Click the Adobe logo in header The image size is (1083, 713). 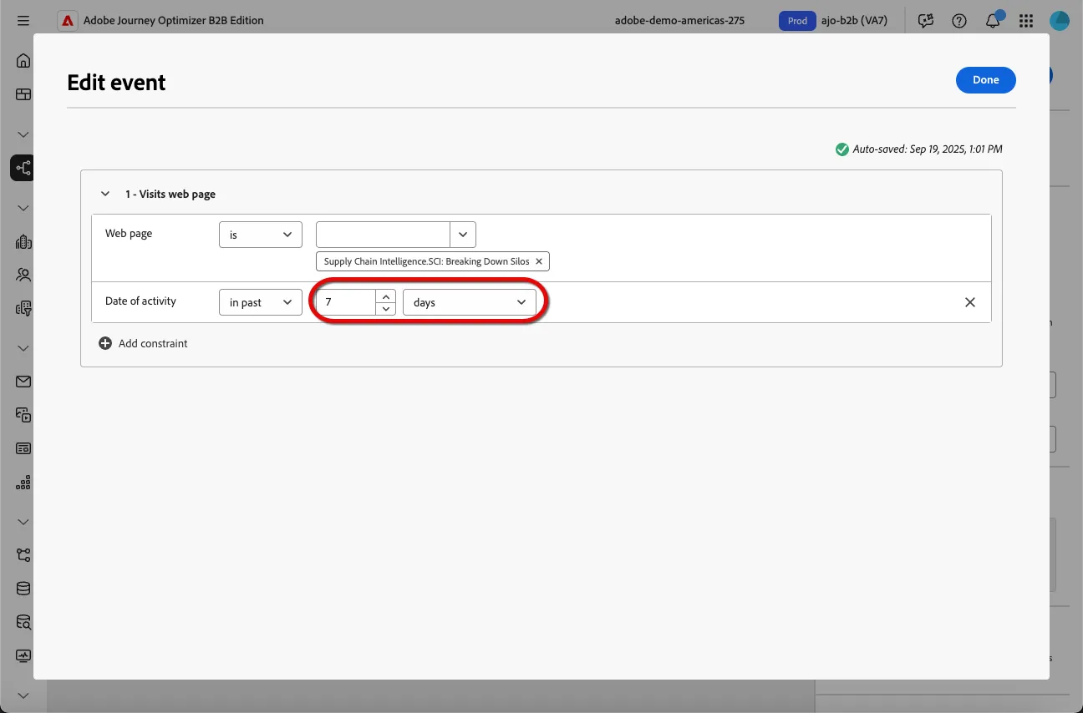pyautogui.click(x=68, y=21)
